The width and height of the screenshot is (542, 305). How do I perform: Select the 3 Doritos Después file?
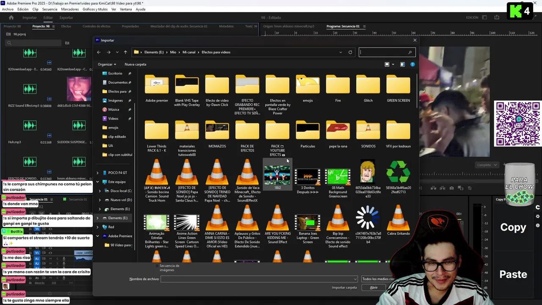click(308, 181)
